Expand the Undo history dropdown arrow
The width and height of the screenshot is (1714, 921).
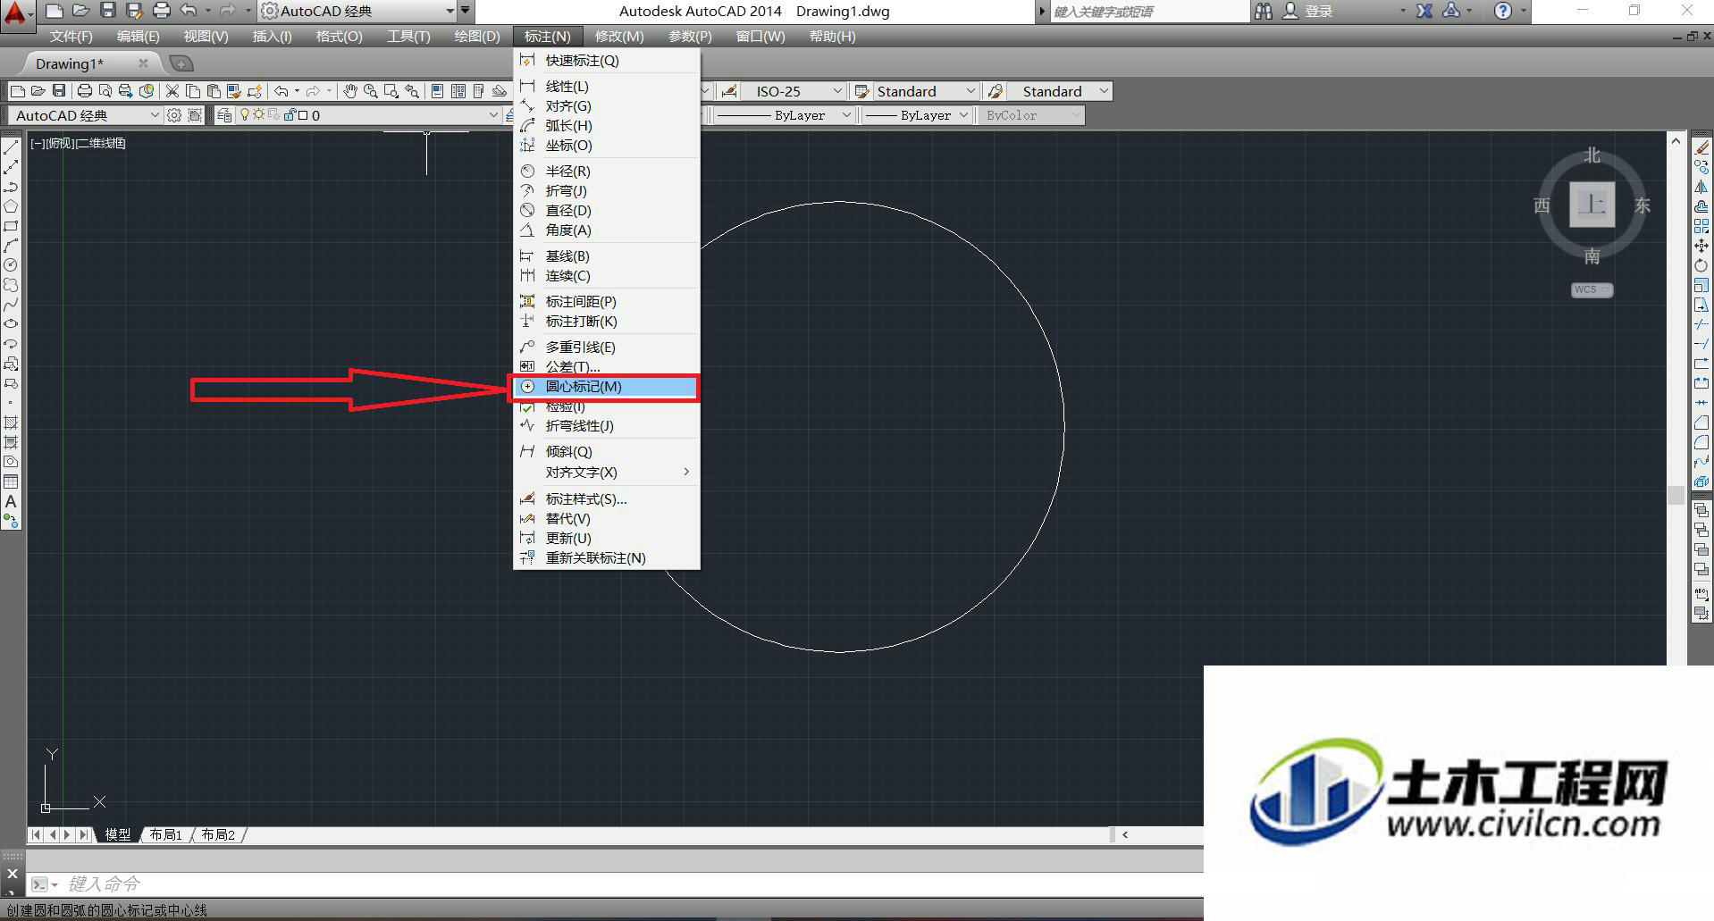tap(297, 91)
